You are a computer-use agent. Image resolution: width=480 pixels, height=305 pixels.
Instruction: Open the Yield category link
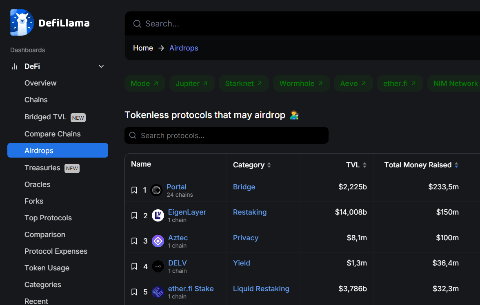(x=242, y=263)
